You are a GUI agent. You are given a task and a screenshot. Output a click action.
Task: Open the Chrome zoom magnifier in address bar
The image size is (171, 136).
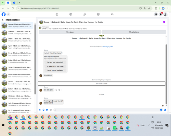[x=145, y=8]
